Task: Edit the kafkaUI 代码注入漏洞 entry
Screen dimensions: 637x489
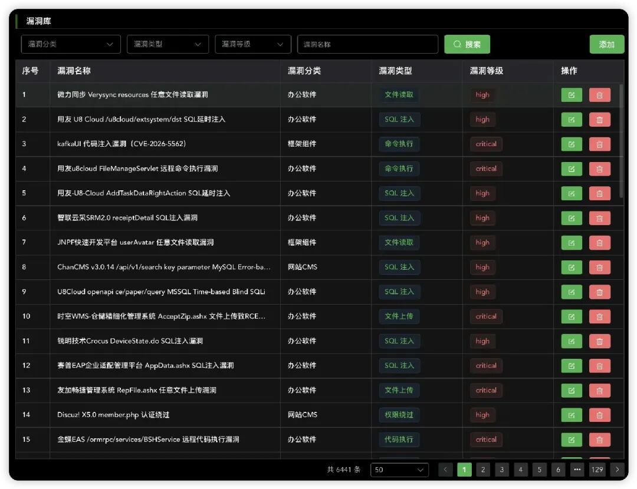Action: pyautogui.click(x=571, y=144)
